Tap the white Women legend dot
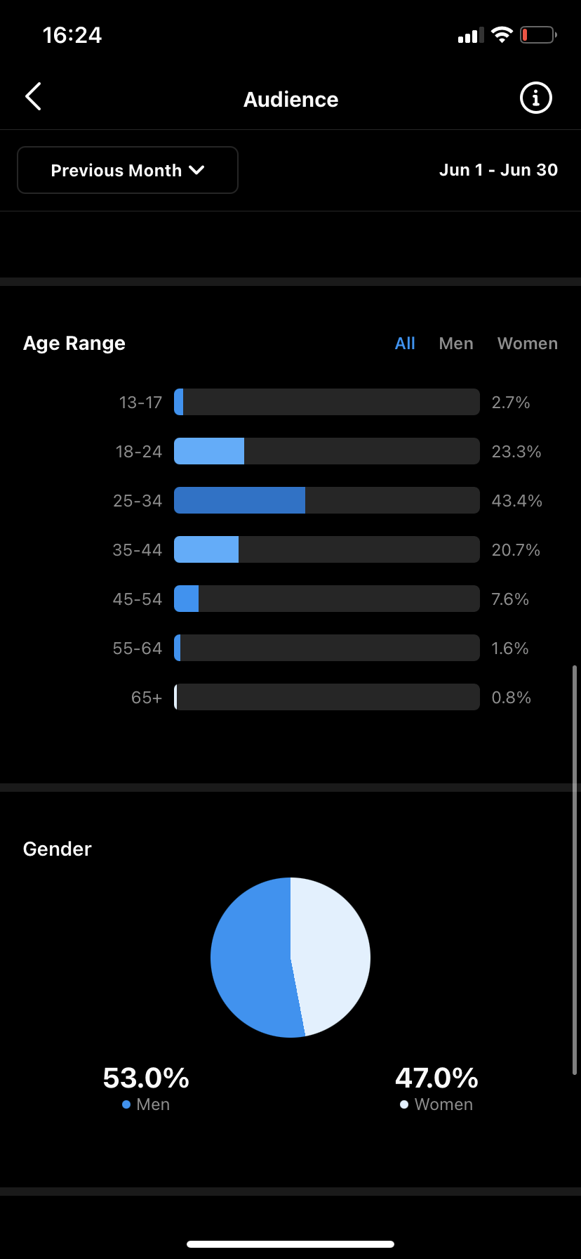Image resolution: width=581 pixels, height=1259 pixels. tap(404, 1104)
